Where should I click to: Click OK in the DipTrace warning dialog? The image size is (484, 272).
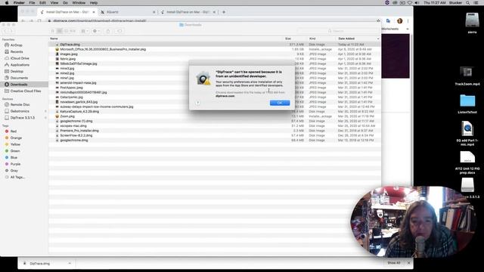point(280,103)
